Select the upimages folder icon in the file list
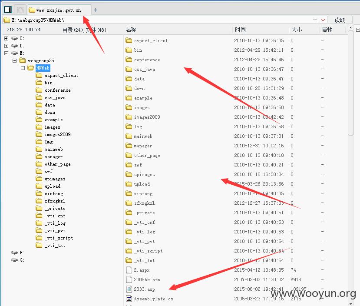 coord(129,175)
